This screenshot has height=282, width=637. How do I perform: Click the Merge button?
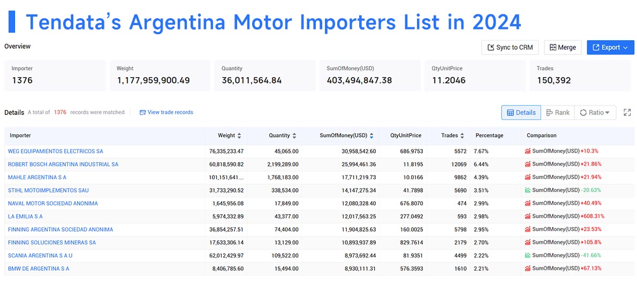(563, 48)
